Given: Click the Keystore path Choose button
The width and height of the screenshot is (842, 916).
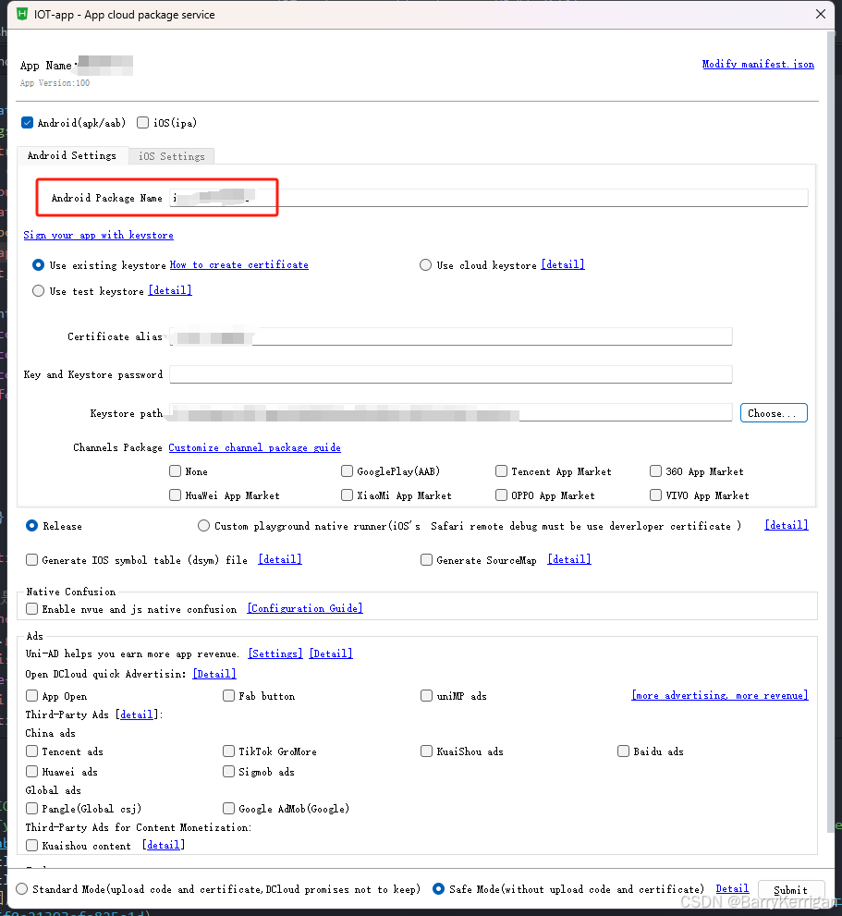Looking at the screenshot, I should pos(774,412).
